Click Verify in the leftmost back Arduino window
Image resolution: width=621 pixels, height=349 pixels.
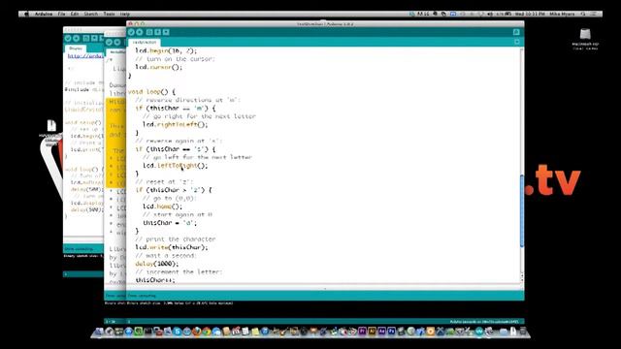coord(68,39)
